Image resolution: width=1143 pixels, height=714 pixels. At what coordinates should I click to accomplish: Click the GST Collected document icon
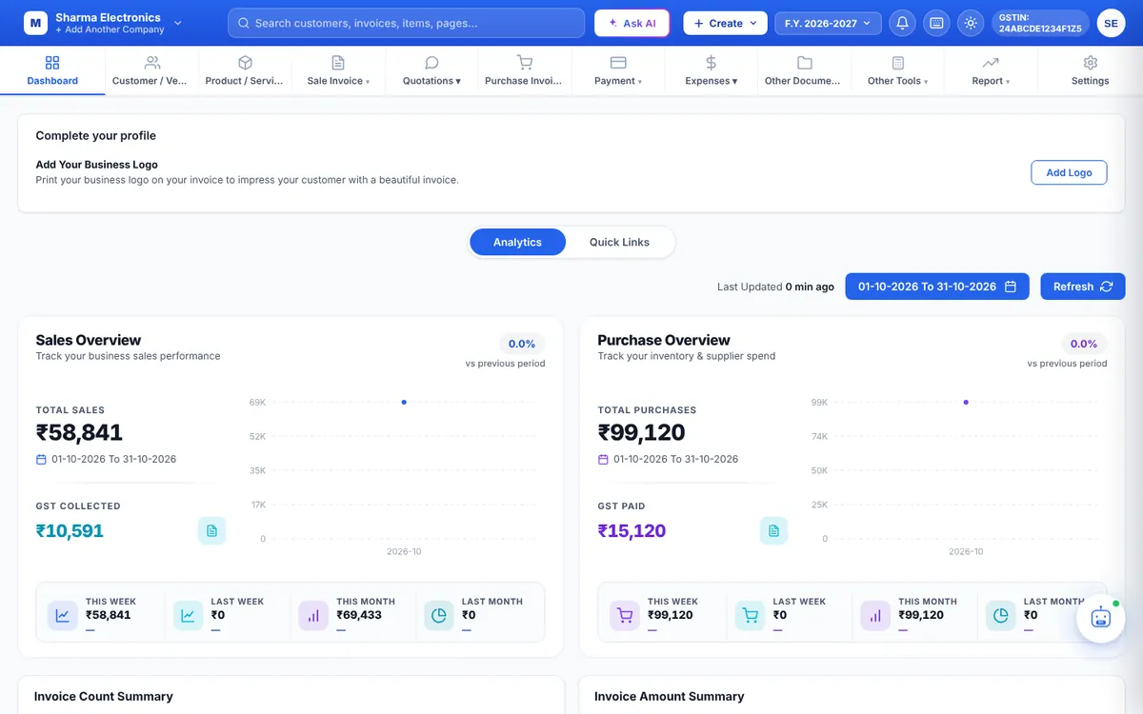click(x=211, y=530)
